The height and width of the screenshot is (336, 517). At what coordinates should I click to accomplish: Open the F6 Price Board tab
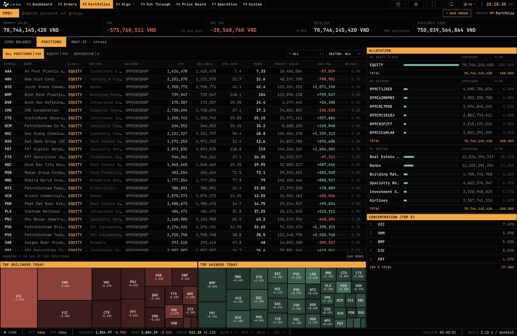[191, 4]
